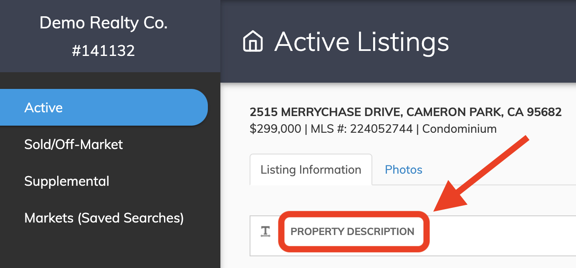576x268 pixels.
Task: Click the red arrow annotation
Action: coord(481,174)
